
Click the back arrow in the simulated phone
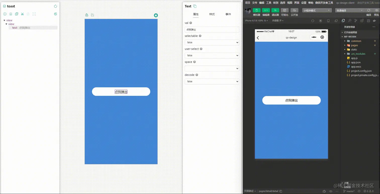click(x=258, y=38)
